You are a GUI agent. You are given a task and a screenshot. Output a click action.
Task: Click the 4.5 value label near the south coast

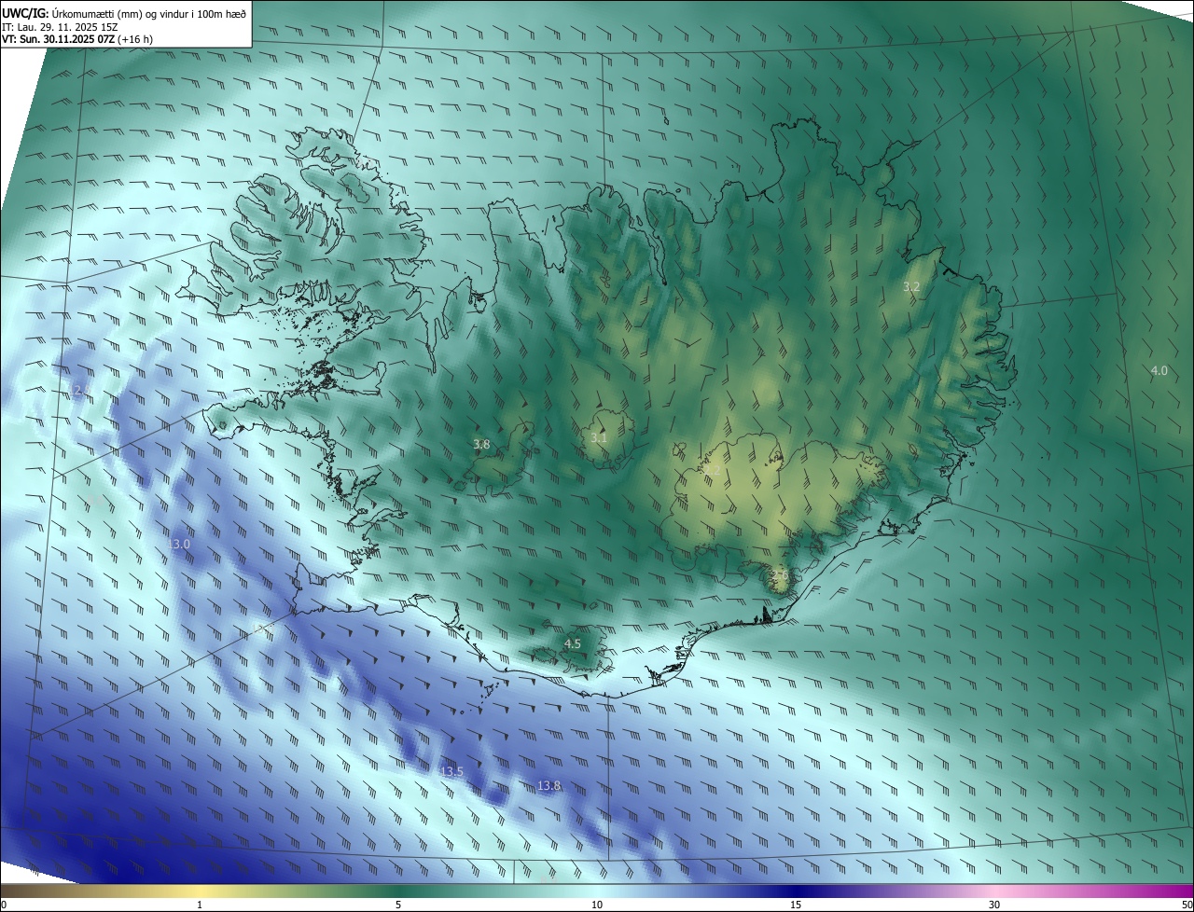pyautogui.click(x=572, y=644)
